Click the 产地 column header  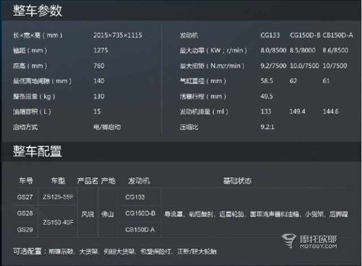pyautogui.click(x=108, y=181)
